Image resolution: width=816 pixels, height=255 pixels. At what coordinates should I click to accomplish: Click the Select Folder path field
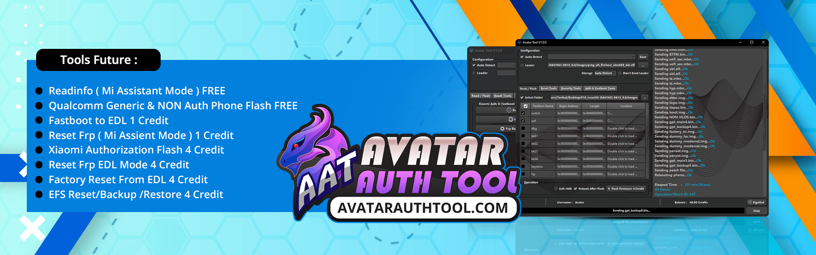tap(594, 98)
